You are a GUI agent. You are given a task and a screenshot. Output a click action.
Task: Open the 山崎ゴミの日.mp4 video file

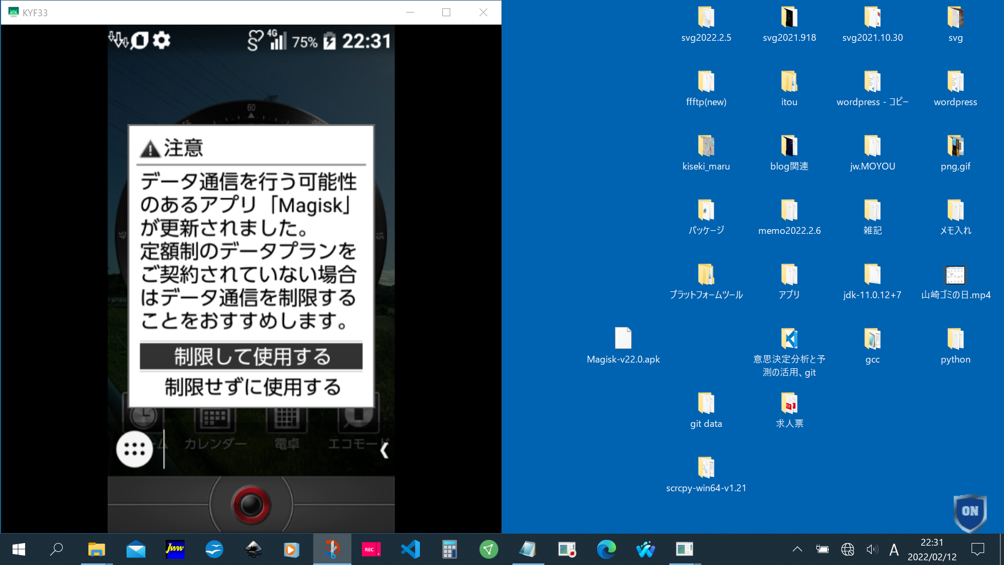(955, 275)
